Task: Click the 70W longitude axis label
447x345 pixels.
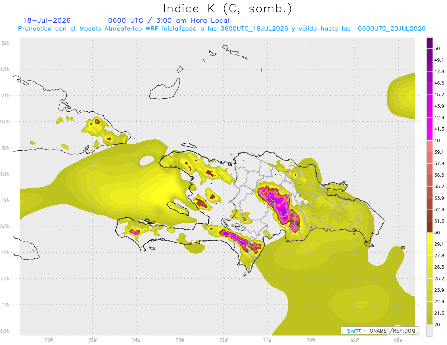Action: pos(311,340)
